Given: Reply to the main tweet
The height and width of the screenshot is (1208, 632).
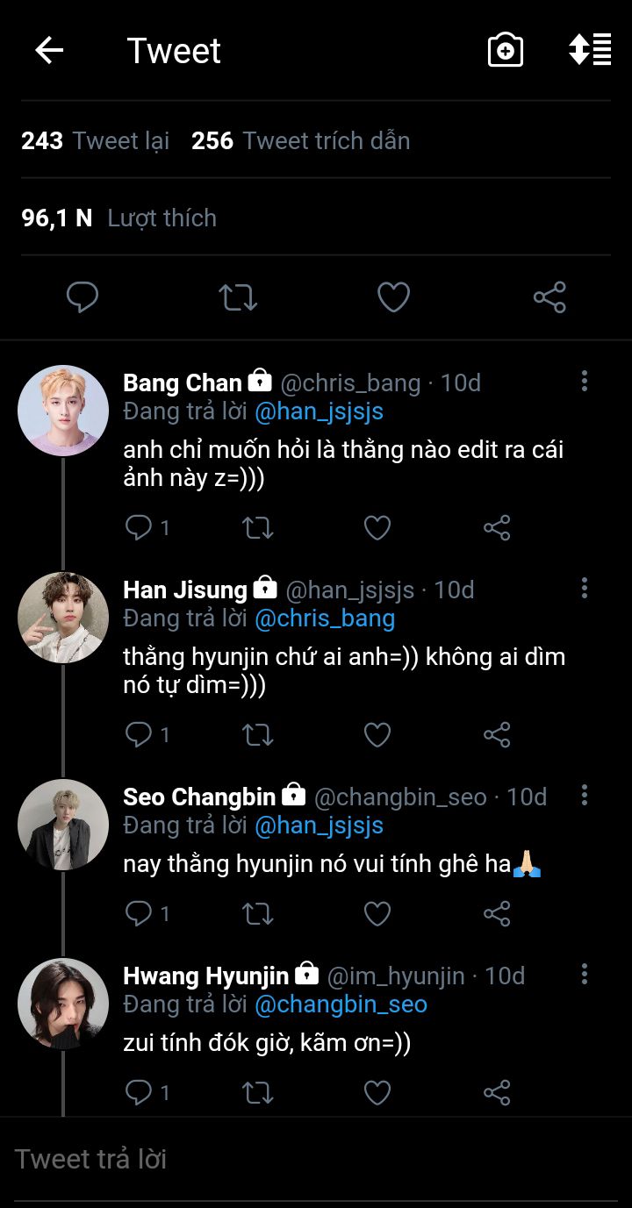Looking at the screenshot, I should pyautogui.click(x=83, y=298).
